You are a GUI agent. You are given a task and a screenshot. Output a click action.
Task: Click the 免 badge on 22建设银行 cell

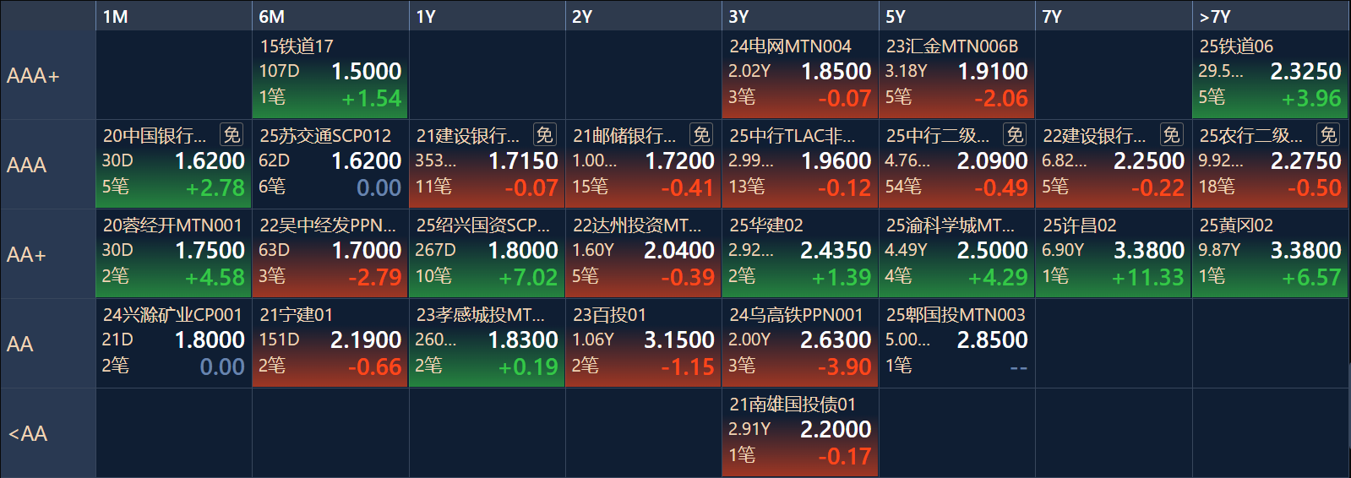(1171, 135)
